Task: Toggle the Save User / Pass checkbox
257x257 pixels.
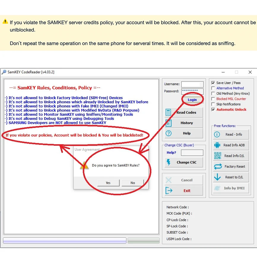Action: (213, 83)
